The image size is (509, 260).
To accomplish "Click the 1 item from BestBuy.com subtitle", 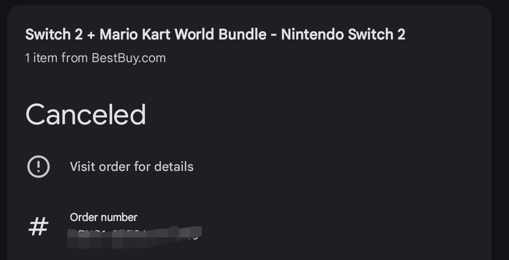I will tap(95, 58).
